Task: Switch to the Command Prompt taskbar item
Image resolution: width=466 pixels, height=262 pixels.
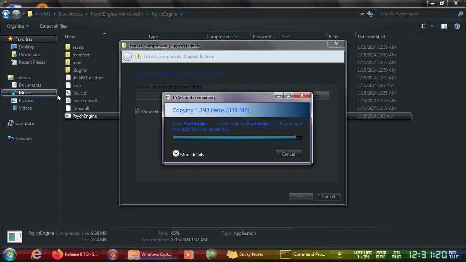Action: (303, 254)
